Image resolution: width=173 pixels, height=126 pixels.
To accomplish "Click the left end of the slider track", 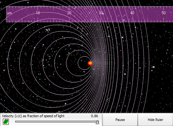I will click(x=16, y=122).
